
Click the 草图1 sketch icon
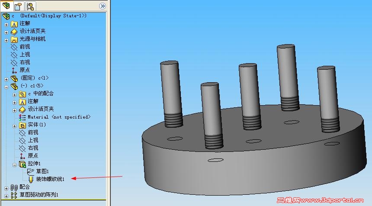point(30,171)
